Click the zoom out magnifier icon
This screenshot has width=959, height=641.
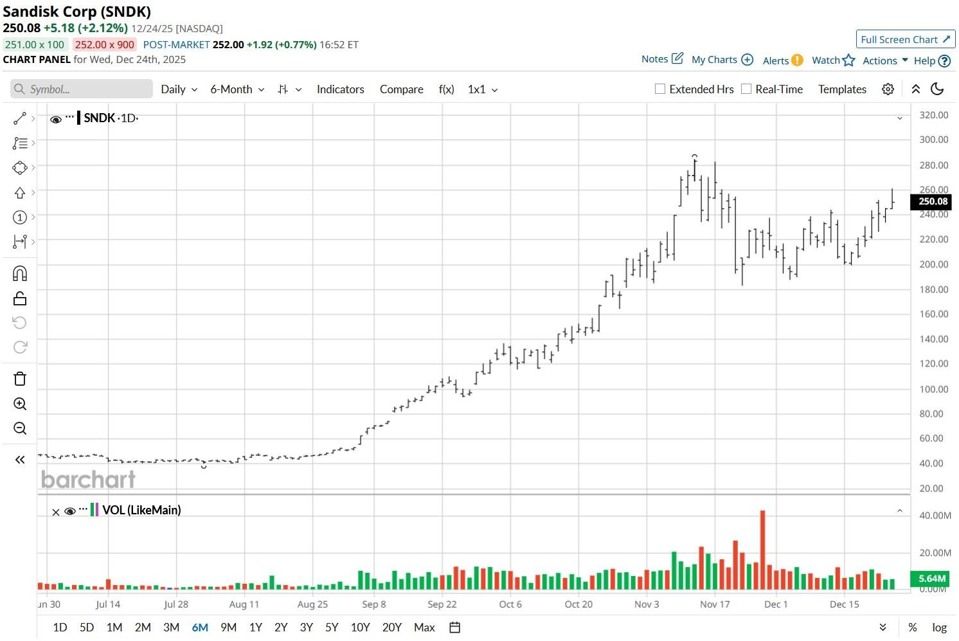(x=20, y=428)
